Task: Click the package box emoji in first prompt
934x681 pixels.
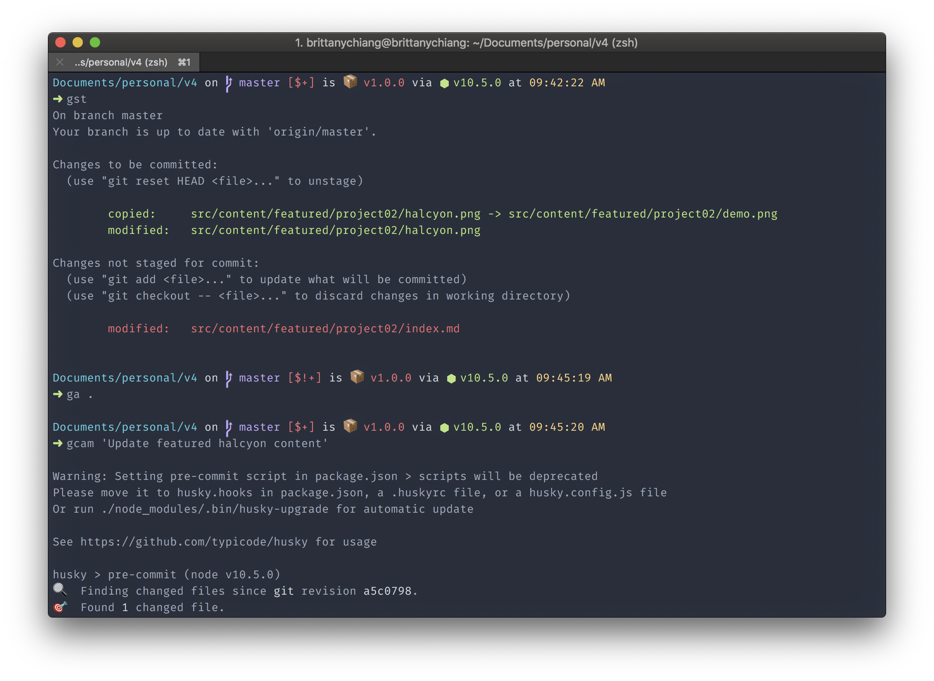Action: pos(350,82)
